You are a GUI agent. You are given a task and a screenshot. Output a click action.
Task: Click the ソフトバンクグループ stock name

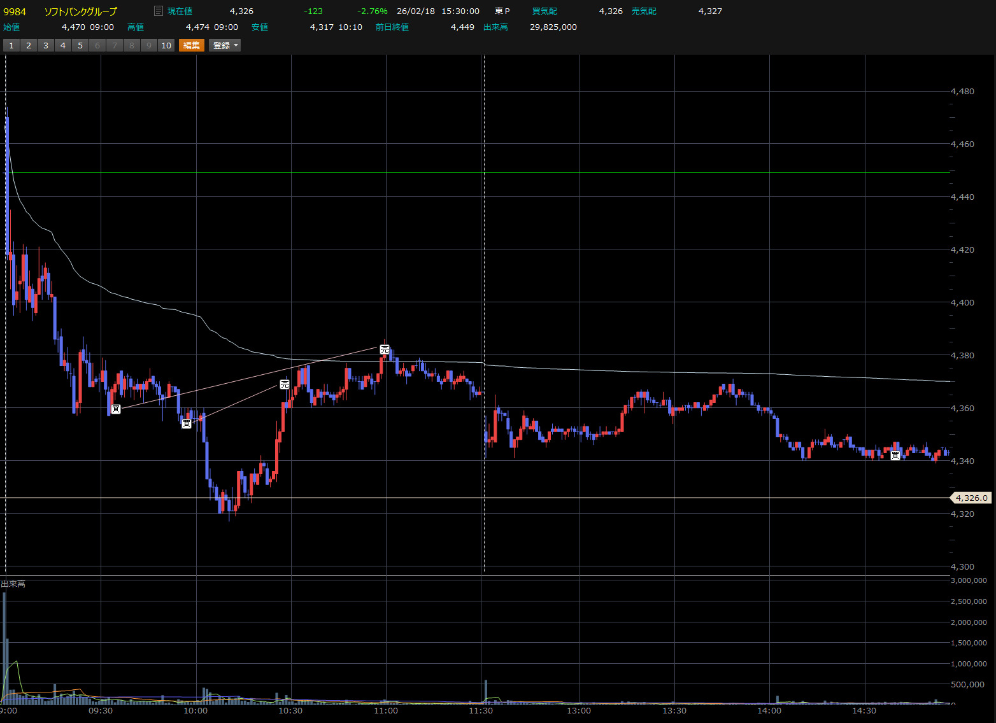tap(81, 11)
